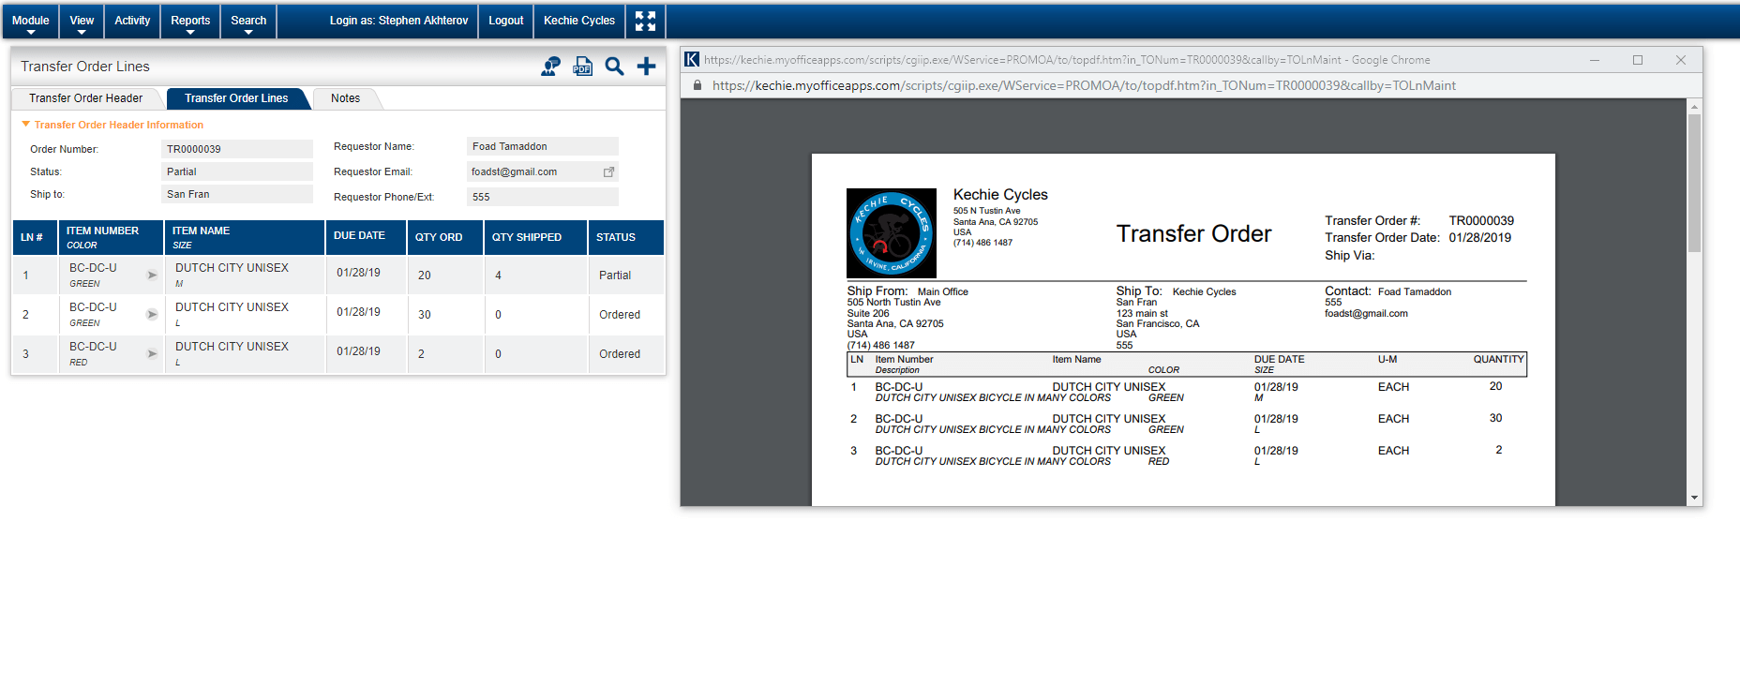Screen dimensions: 1740x700
Task: Click foadst@gmail.com contact in PDF
Action: (1366, 314)
